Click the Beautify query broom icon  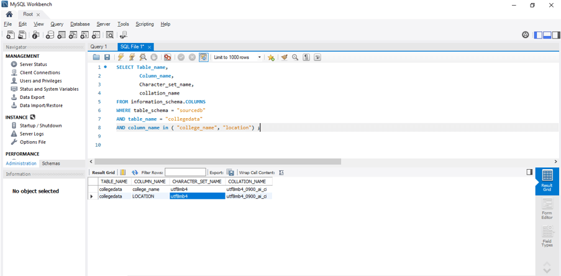tap(284, 57)
